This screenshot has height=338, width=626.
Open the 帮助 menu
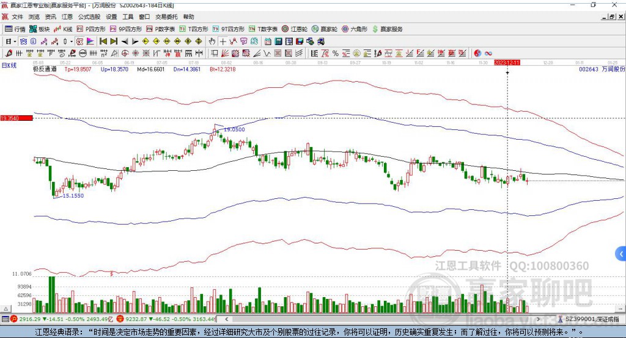pos(188,16)
